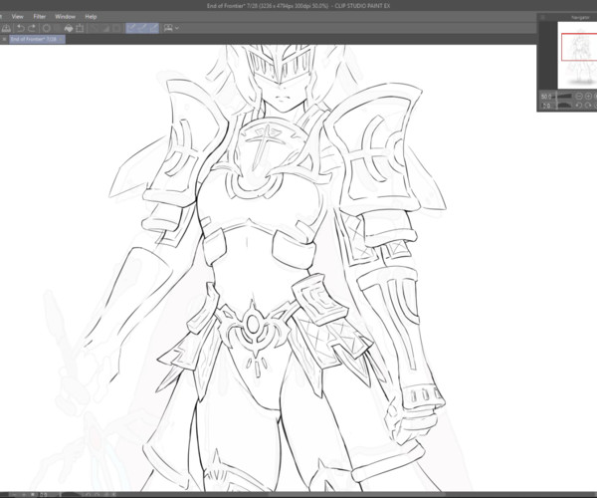Click the Undo arrow in the command bar
Screen dimensions: 597x498
click(21, 28)
